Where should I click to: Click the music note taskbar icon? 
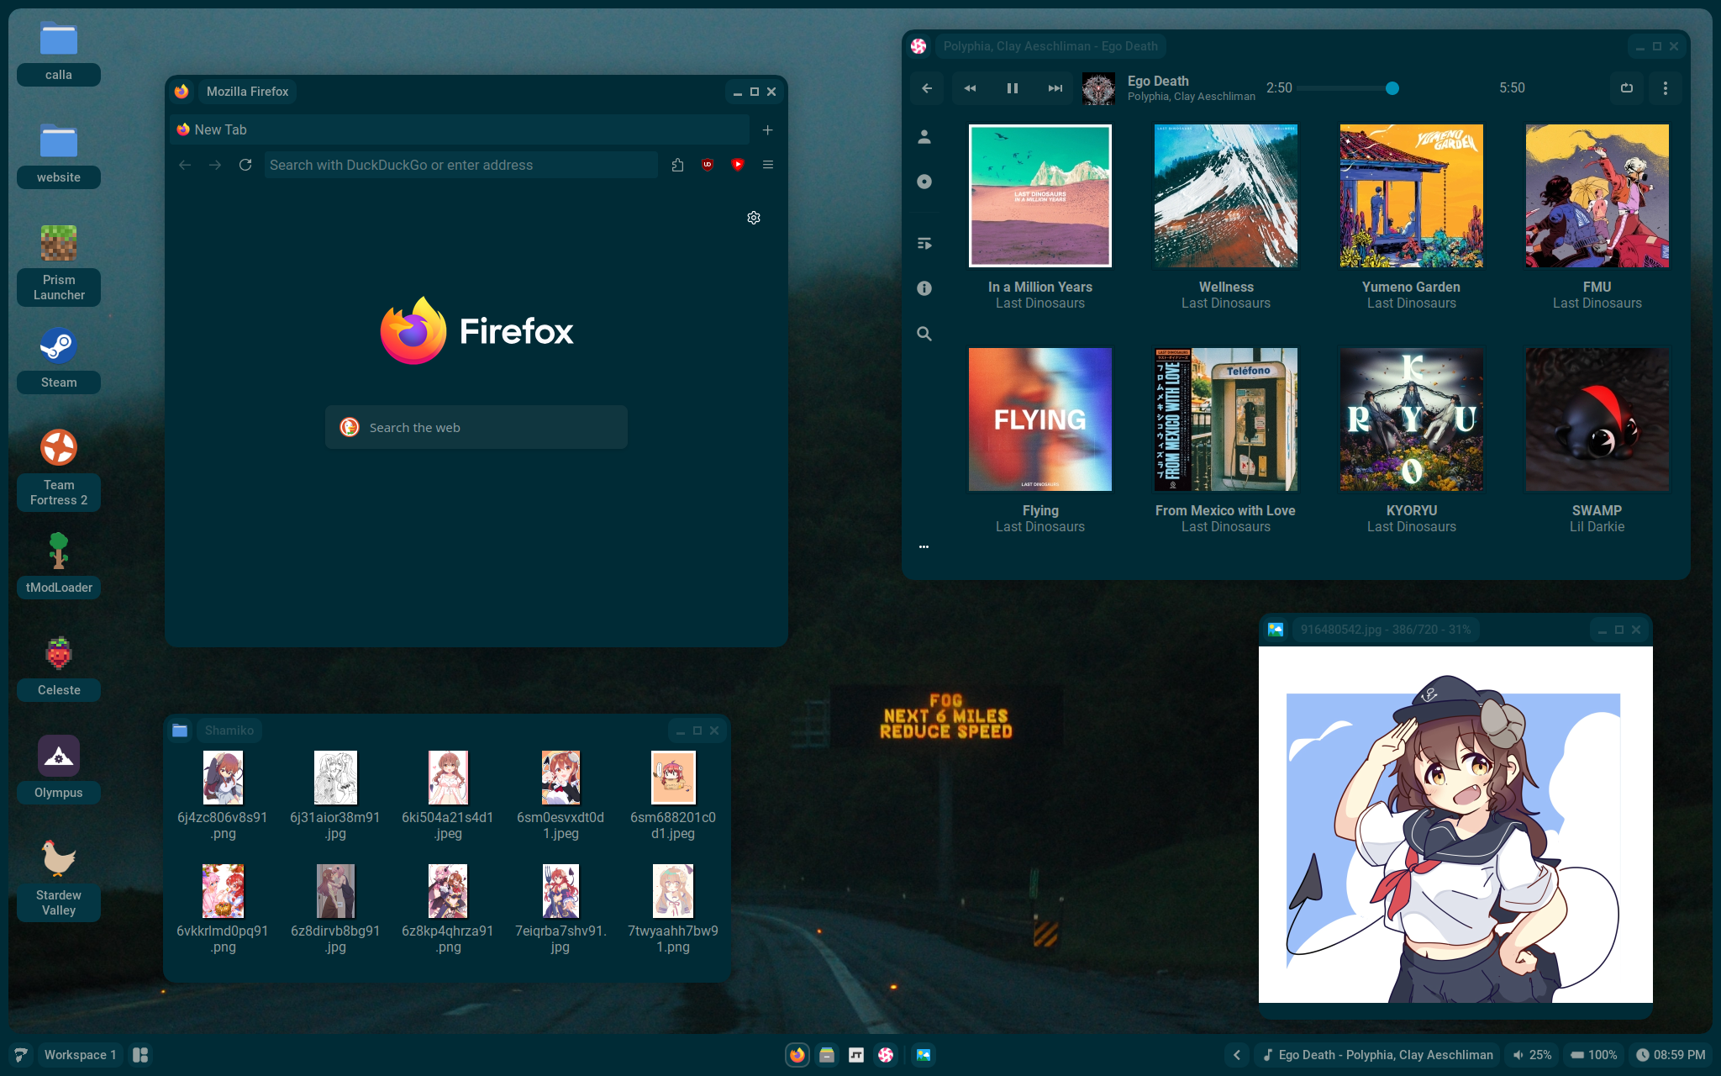tap(856, 1055)
